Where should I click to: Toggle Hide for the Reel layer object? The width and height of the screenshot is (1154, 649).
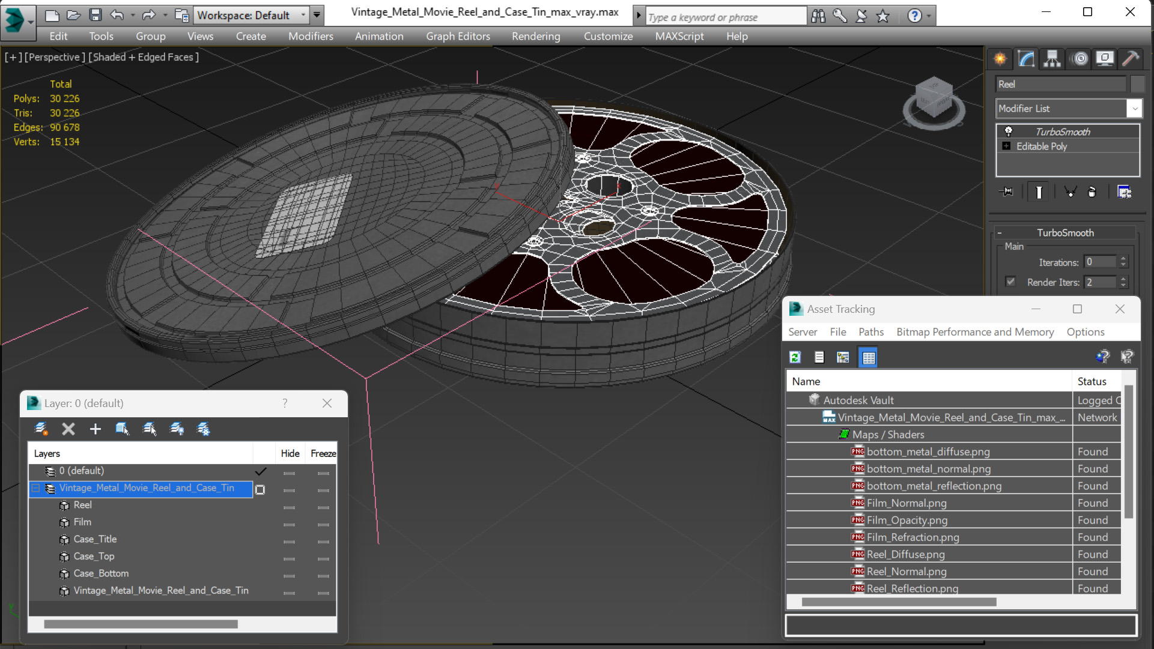[x=289, y=507]
